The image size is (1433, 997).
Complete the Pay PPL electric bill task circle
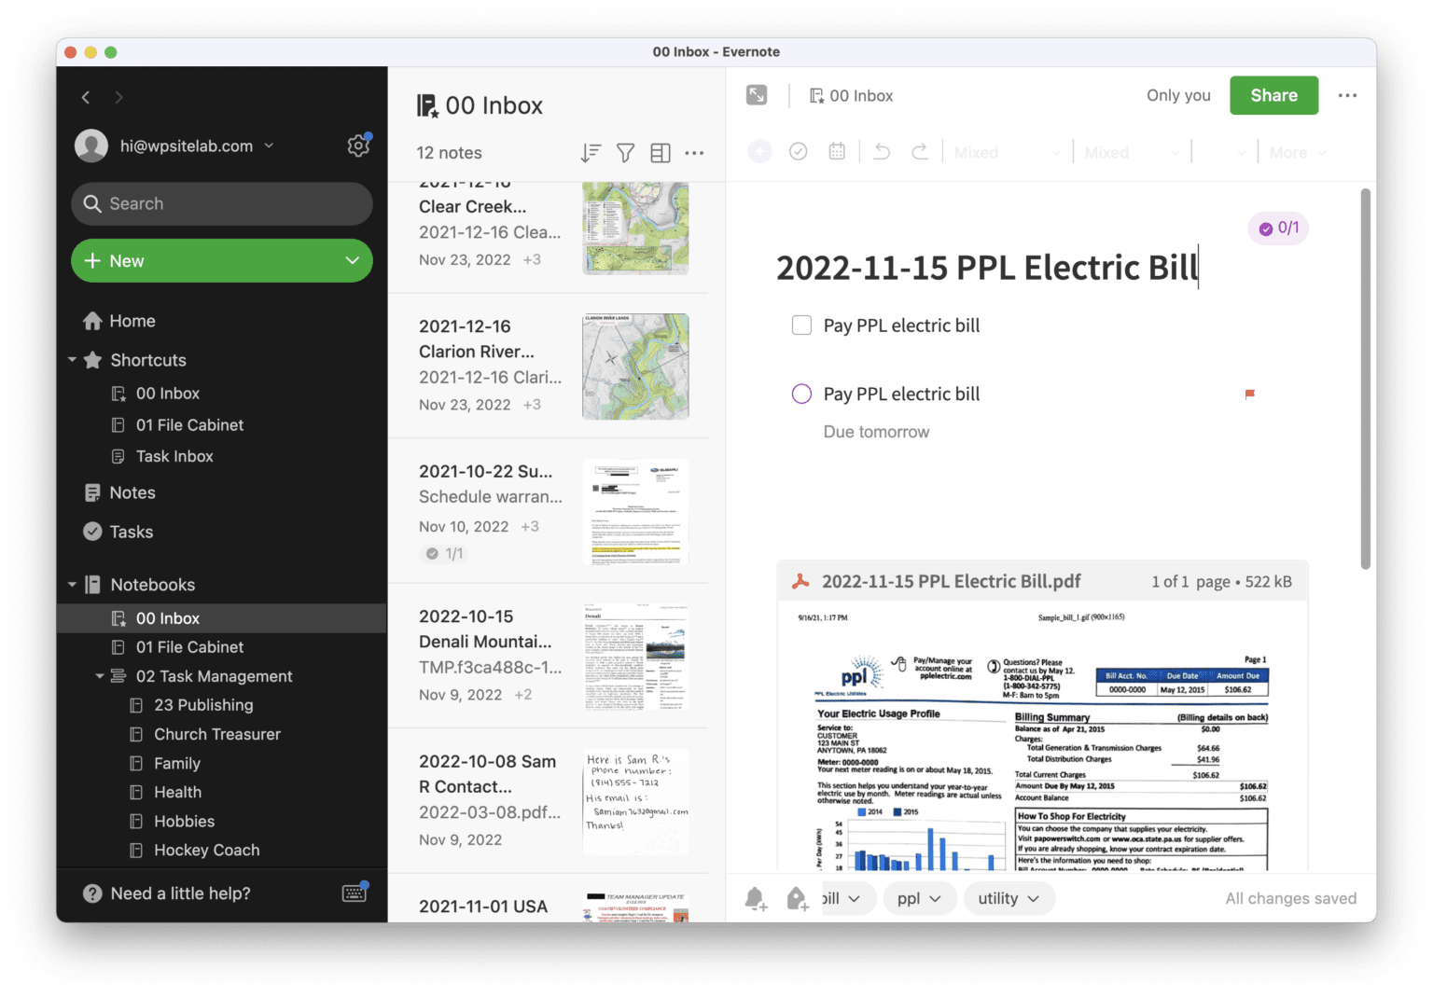click(801, 394)
